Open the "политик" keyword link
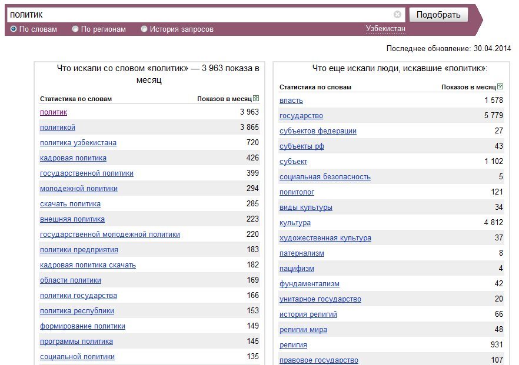Viewport: 519px width, 365px height. pos(54,112)
